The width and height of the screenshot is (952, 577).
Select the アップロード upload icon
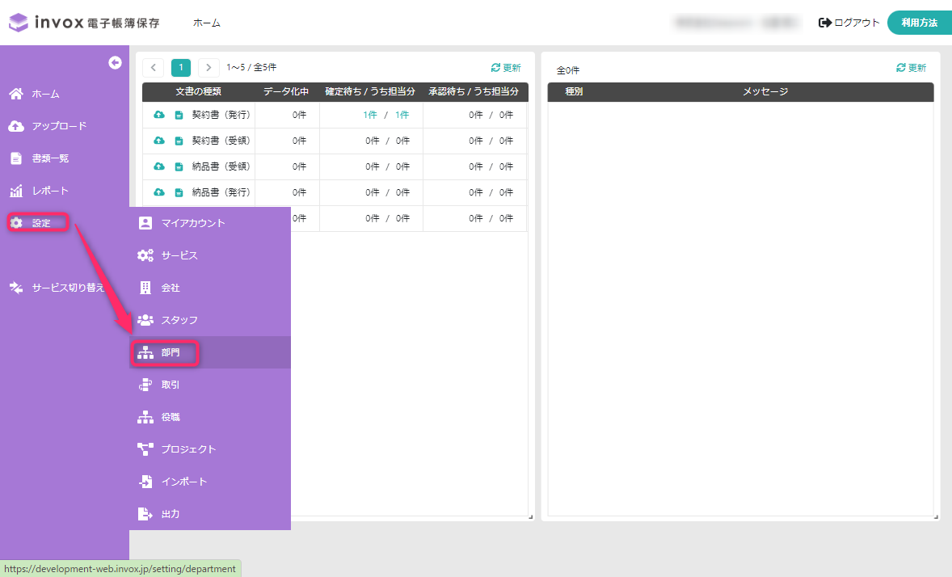[x=18, y=125]
